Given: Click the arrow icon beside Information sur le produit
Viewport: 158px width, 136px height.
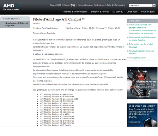Looking at the screenshot, I should 128,44.
